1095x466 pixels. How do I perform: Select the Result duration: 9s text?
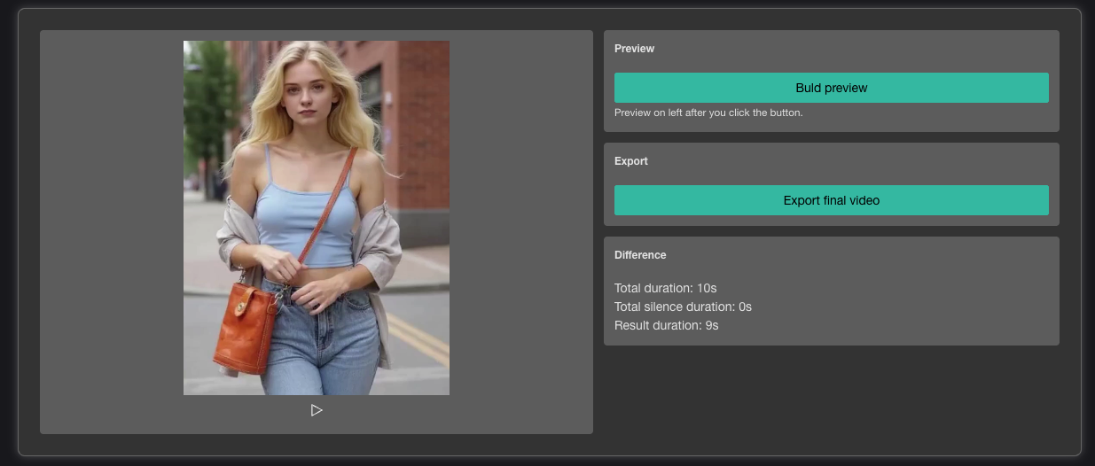(666, 325)
